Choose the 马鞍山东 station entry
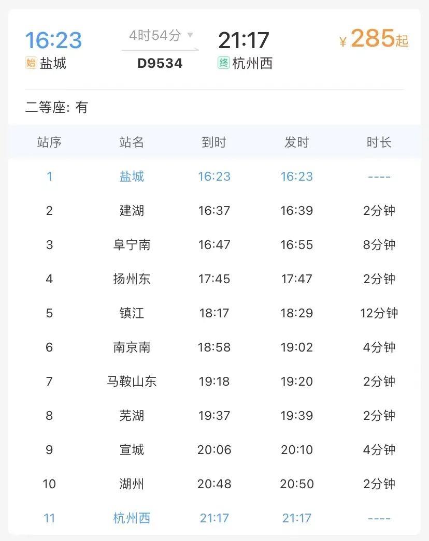This screenshot has height=541, width=429. click(x=132, y=381)
